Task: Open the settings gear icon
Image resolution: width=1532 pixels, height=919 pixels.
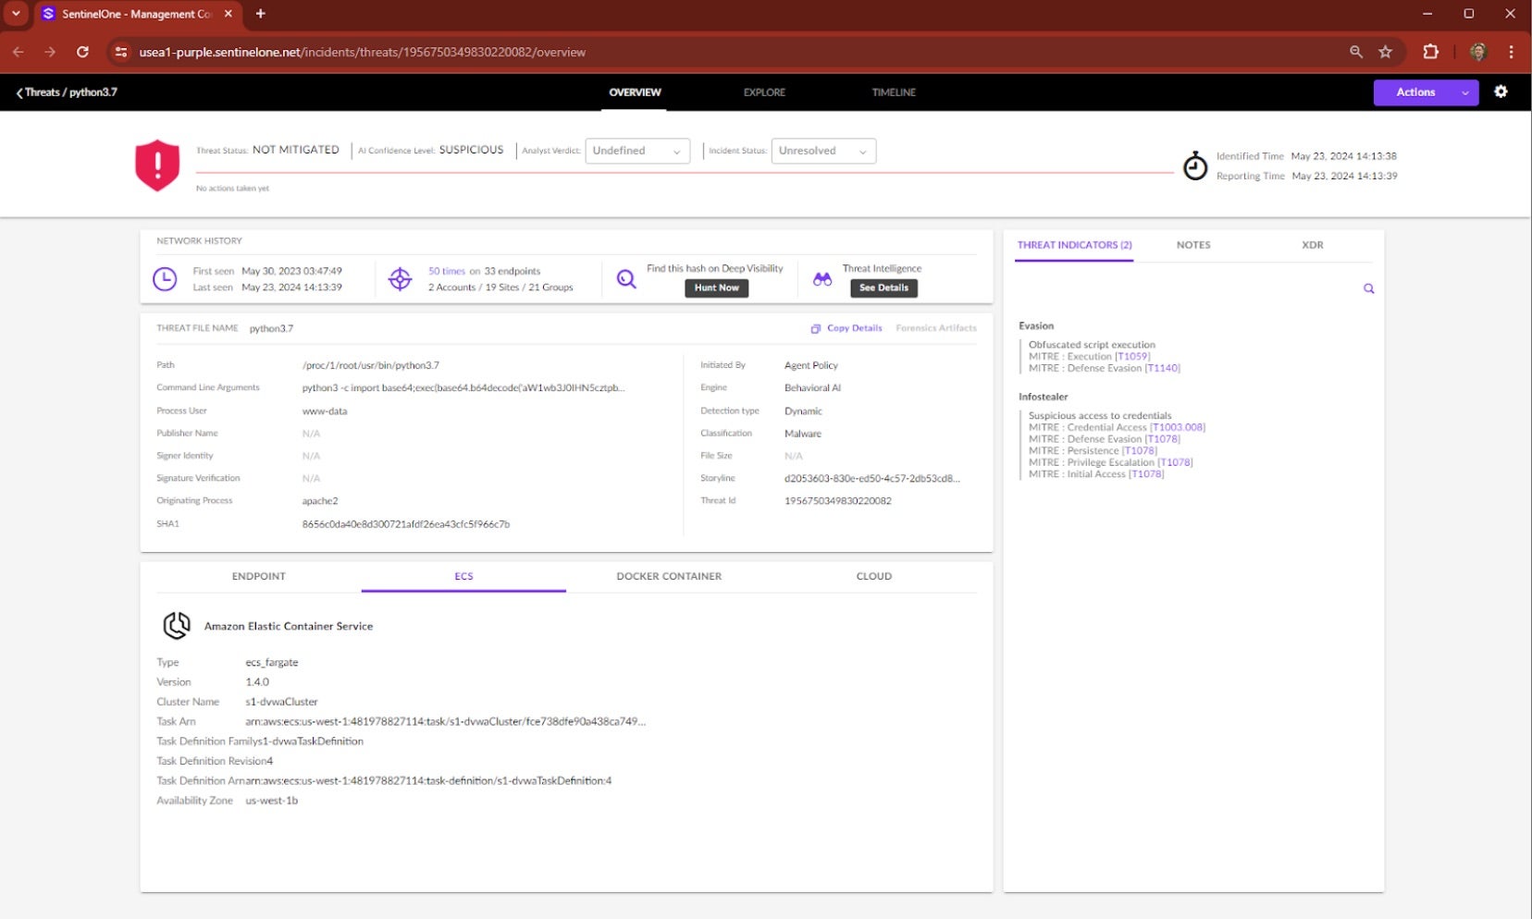Action: point(1501,92)
